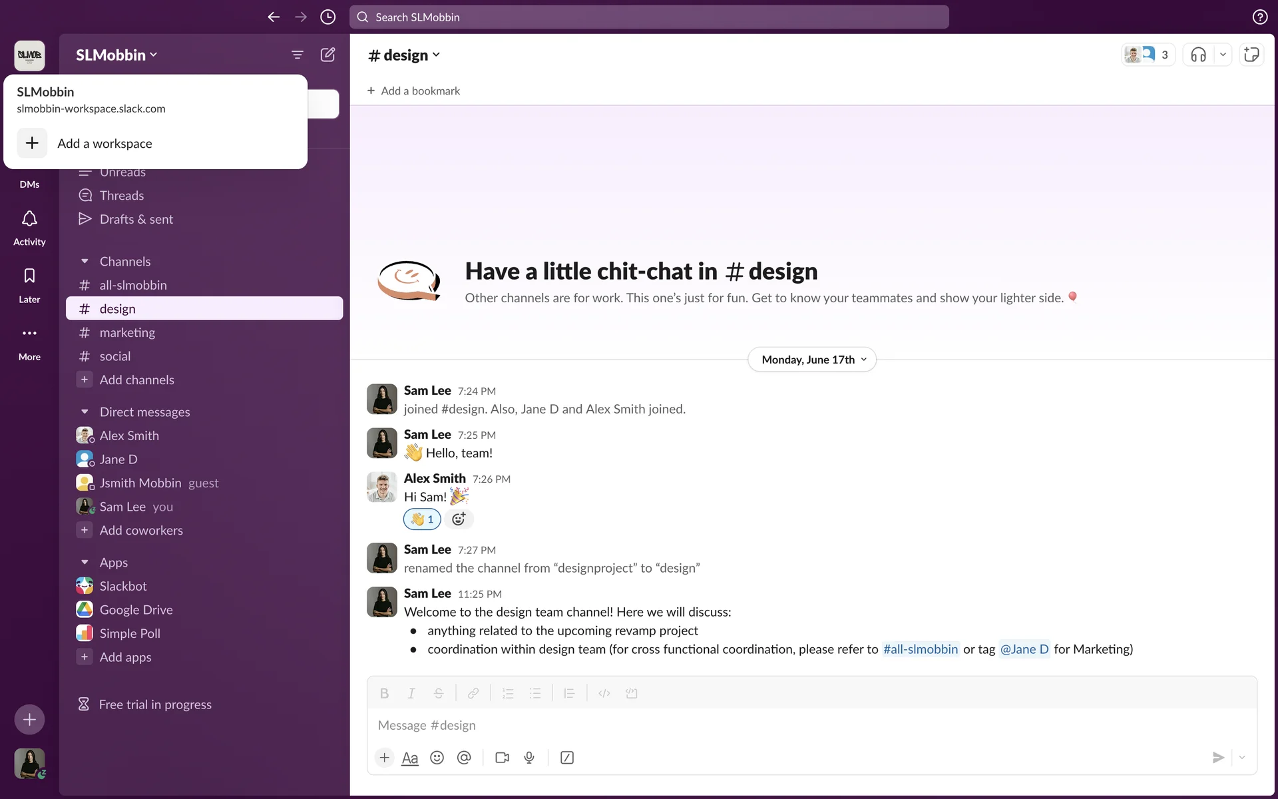
Task: Click the compose new message icon
Action: (x=327, y=55)
